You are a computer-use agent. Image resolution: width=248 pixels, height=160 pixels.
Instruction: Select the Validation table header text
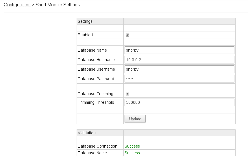[x=87, y=133]
